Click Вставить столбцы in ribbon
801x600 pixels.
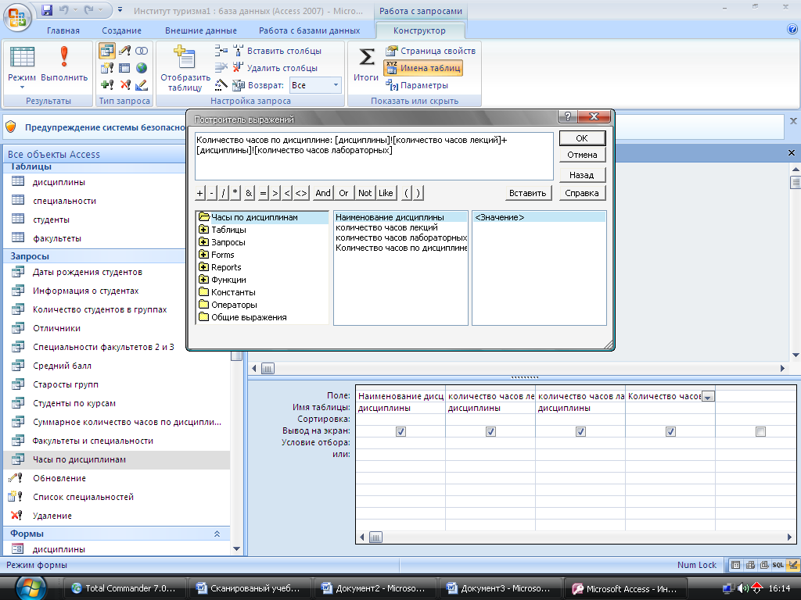tap(278, 51)
